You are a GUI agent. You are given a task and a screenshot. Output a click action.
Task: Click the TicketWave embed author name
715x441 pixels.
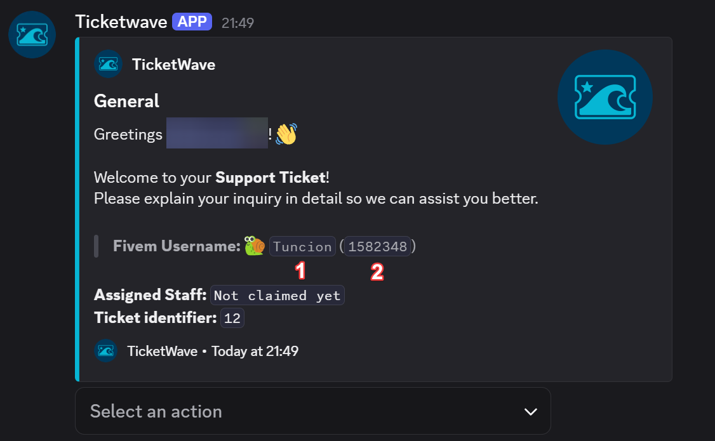coord(174,65)
